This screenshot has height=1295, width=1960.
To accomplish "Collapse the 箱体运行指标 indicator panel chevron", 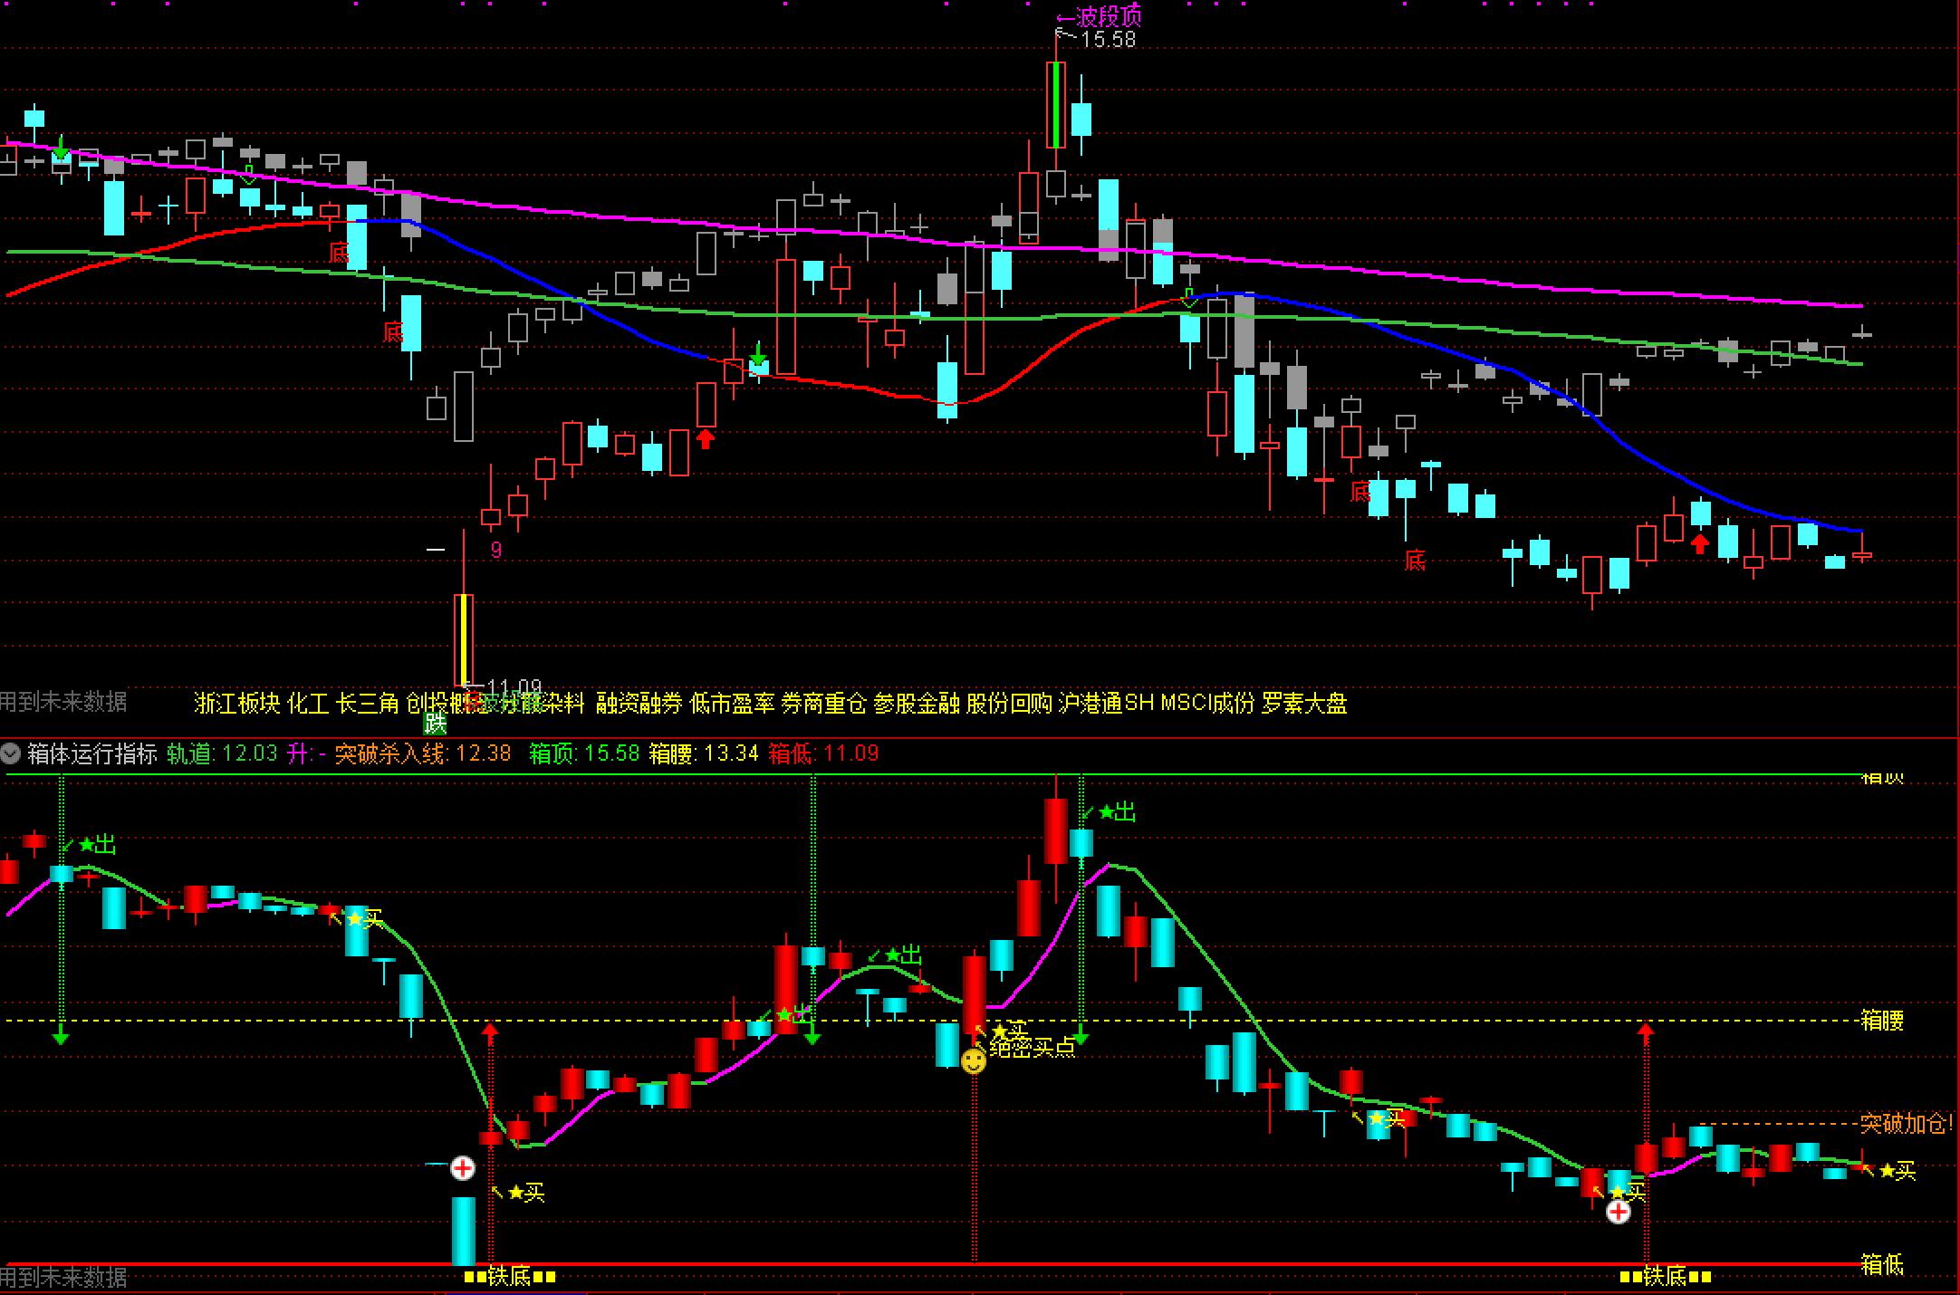I will point(11,753).
